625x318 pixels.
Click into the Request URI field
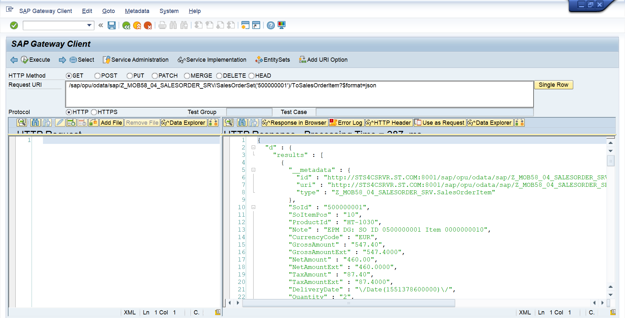pyautogui.click(x=299, y=94)
